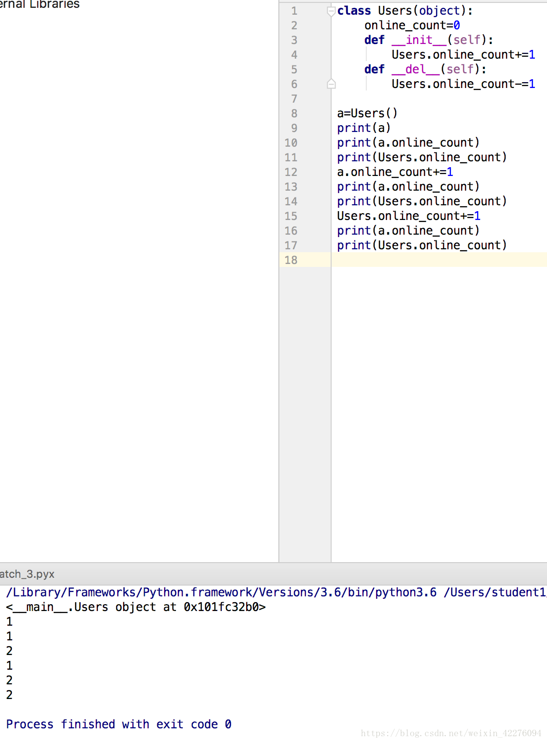This screenshot has height=743, width=547.
Task: Click 'Users.online_count+=1' on line 4
Action: click(463, 55)
